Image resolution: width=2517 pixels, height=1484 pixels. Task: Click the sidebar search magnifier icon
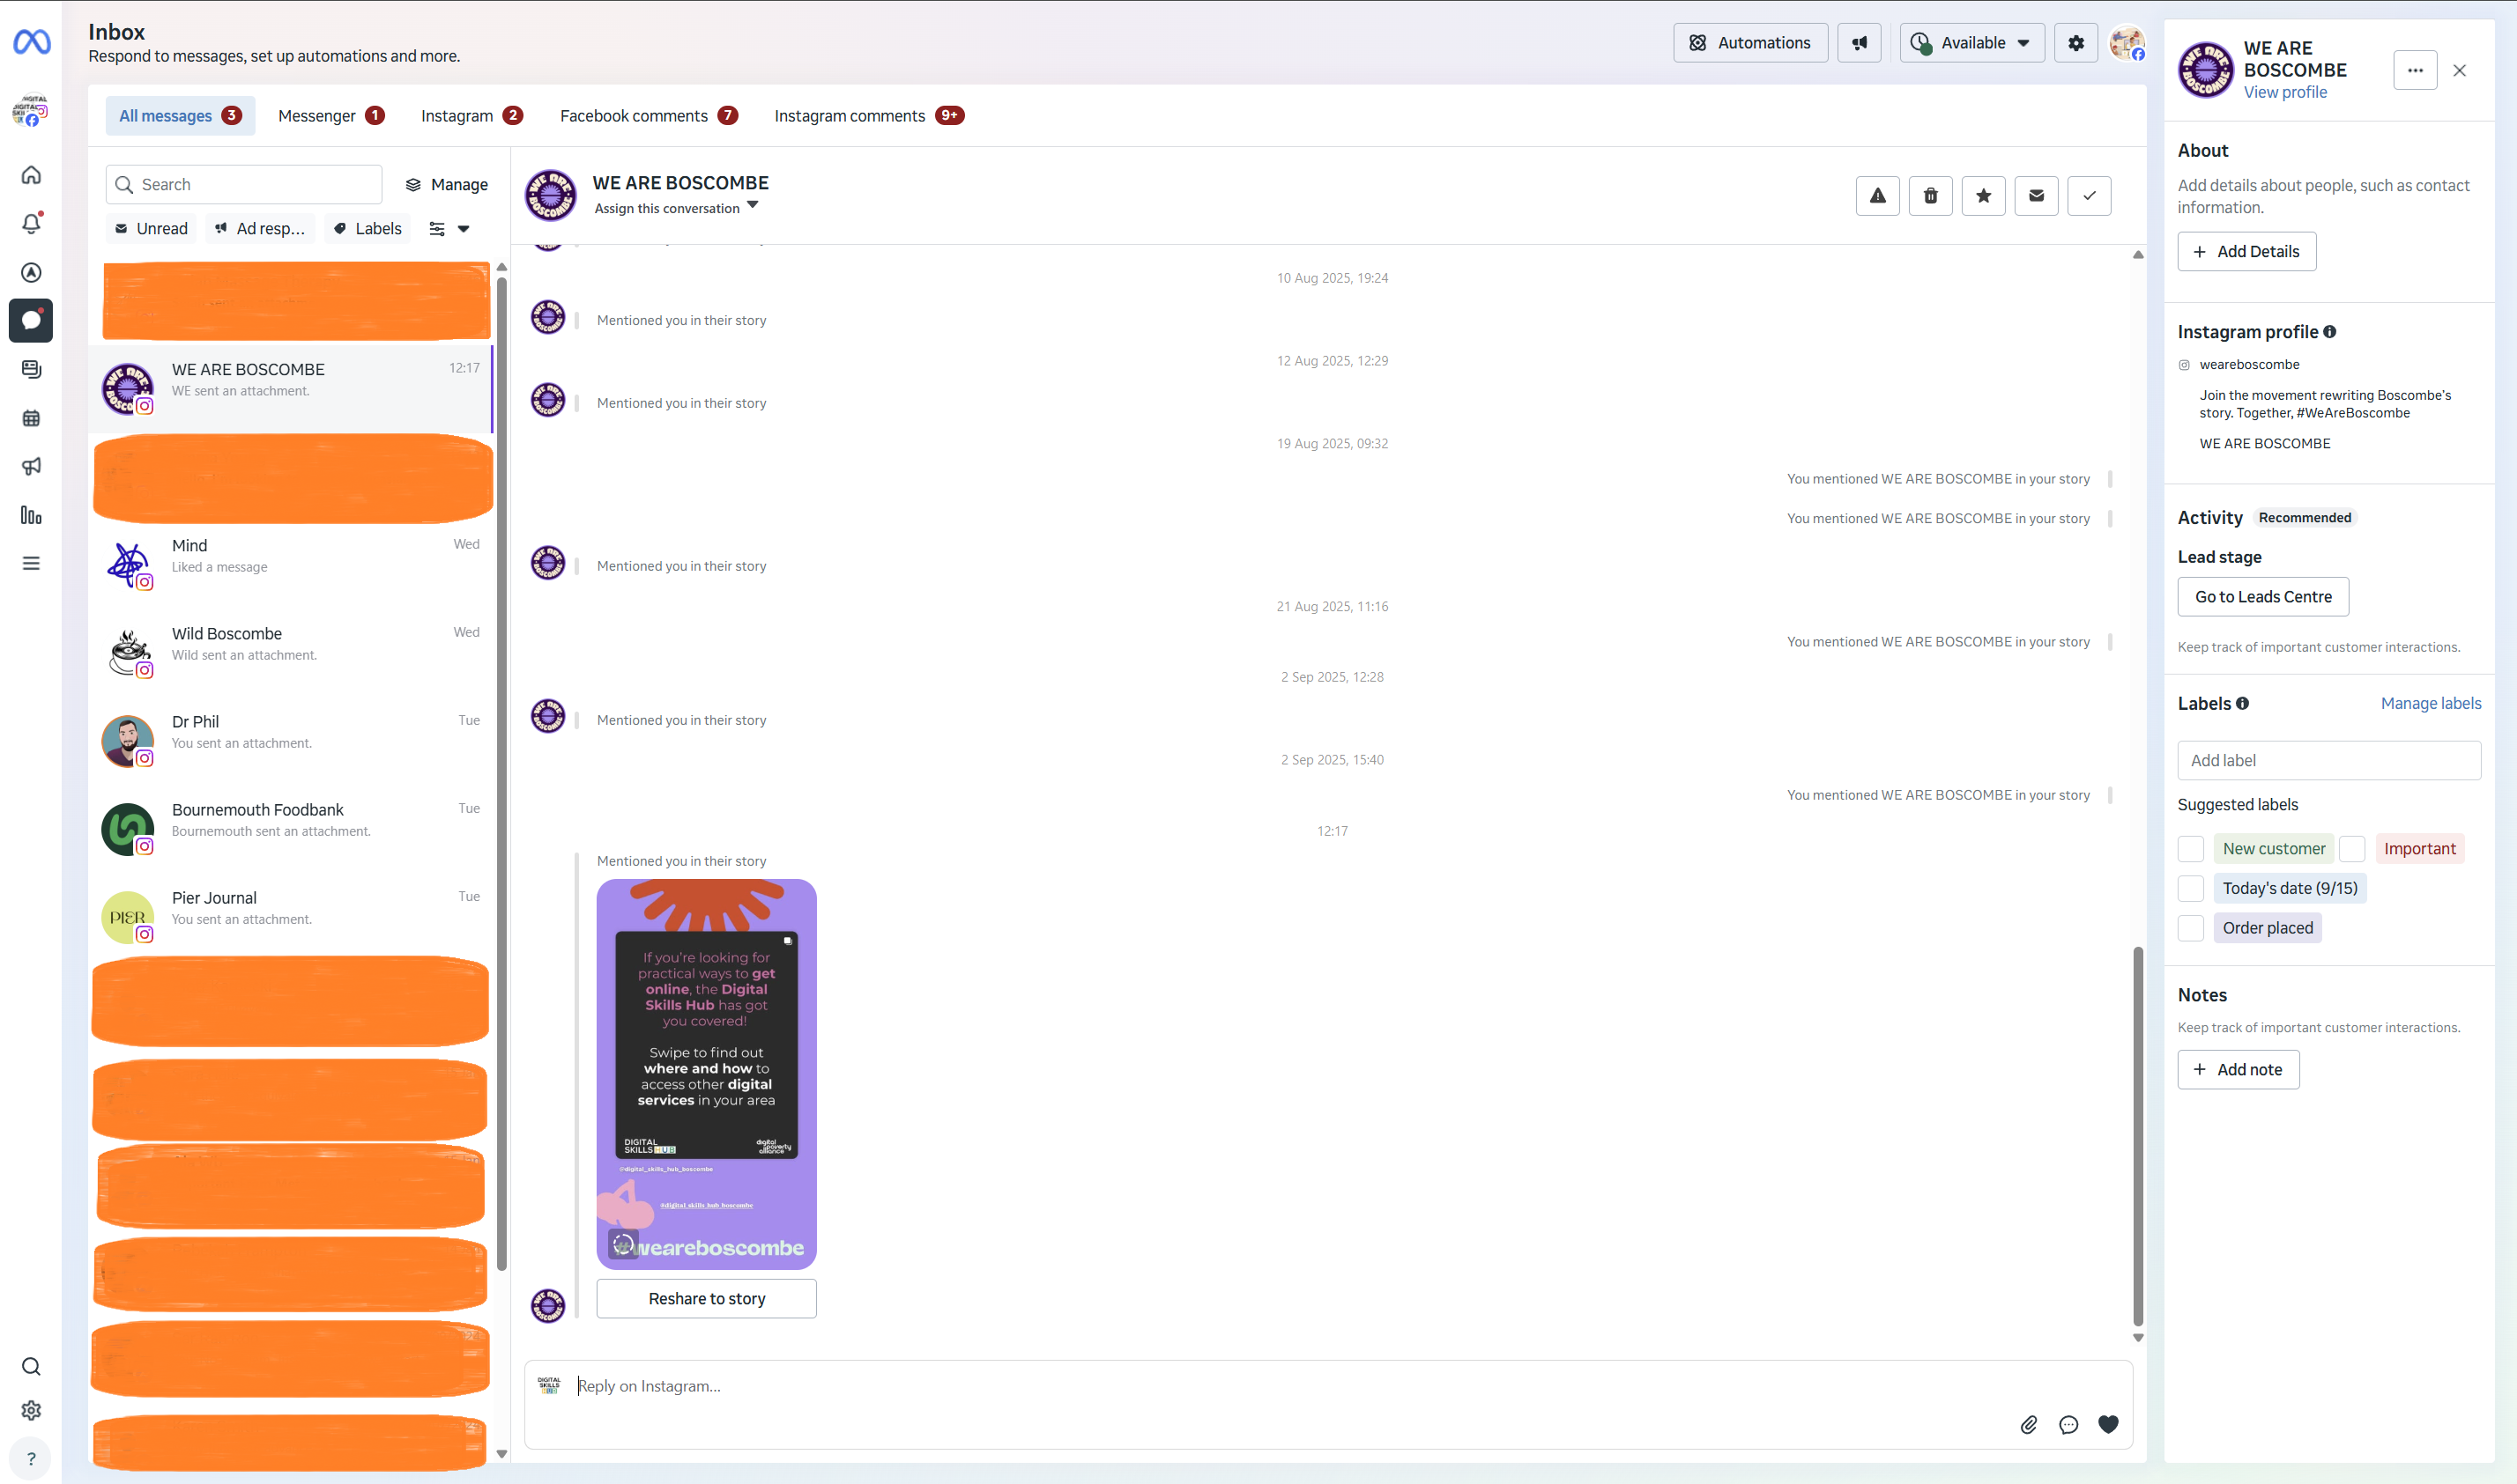pos(31,1367)
